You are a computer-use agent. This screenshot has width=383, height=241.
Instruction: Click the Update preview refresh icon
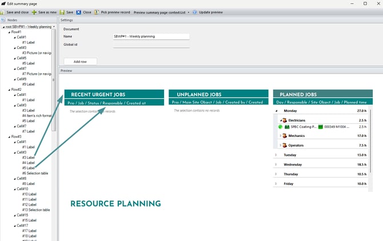(x=195, y=12)
